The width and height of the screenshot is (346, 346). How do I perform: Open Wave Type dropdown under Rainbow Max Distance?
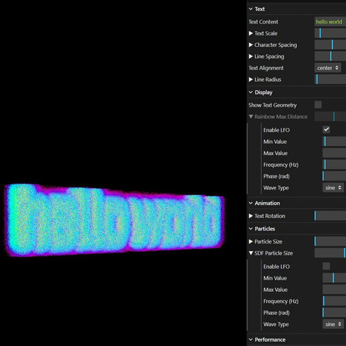[333, 188]
